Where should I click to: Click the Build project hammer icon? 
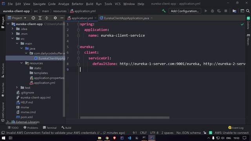(x=164, y=11)
